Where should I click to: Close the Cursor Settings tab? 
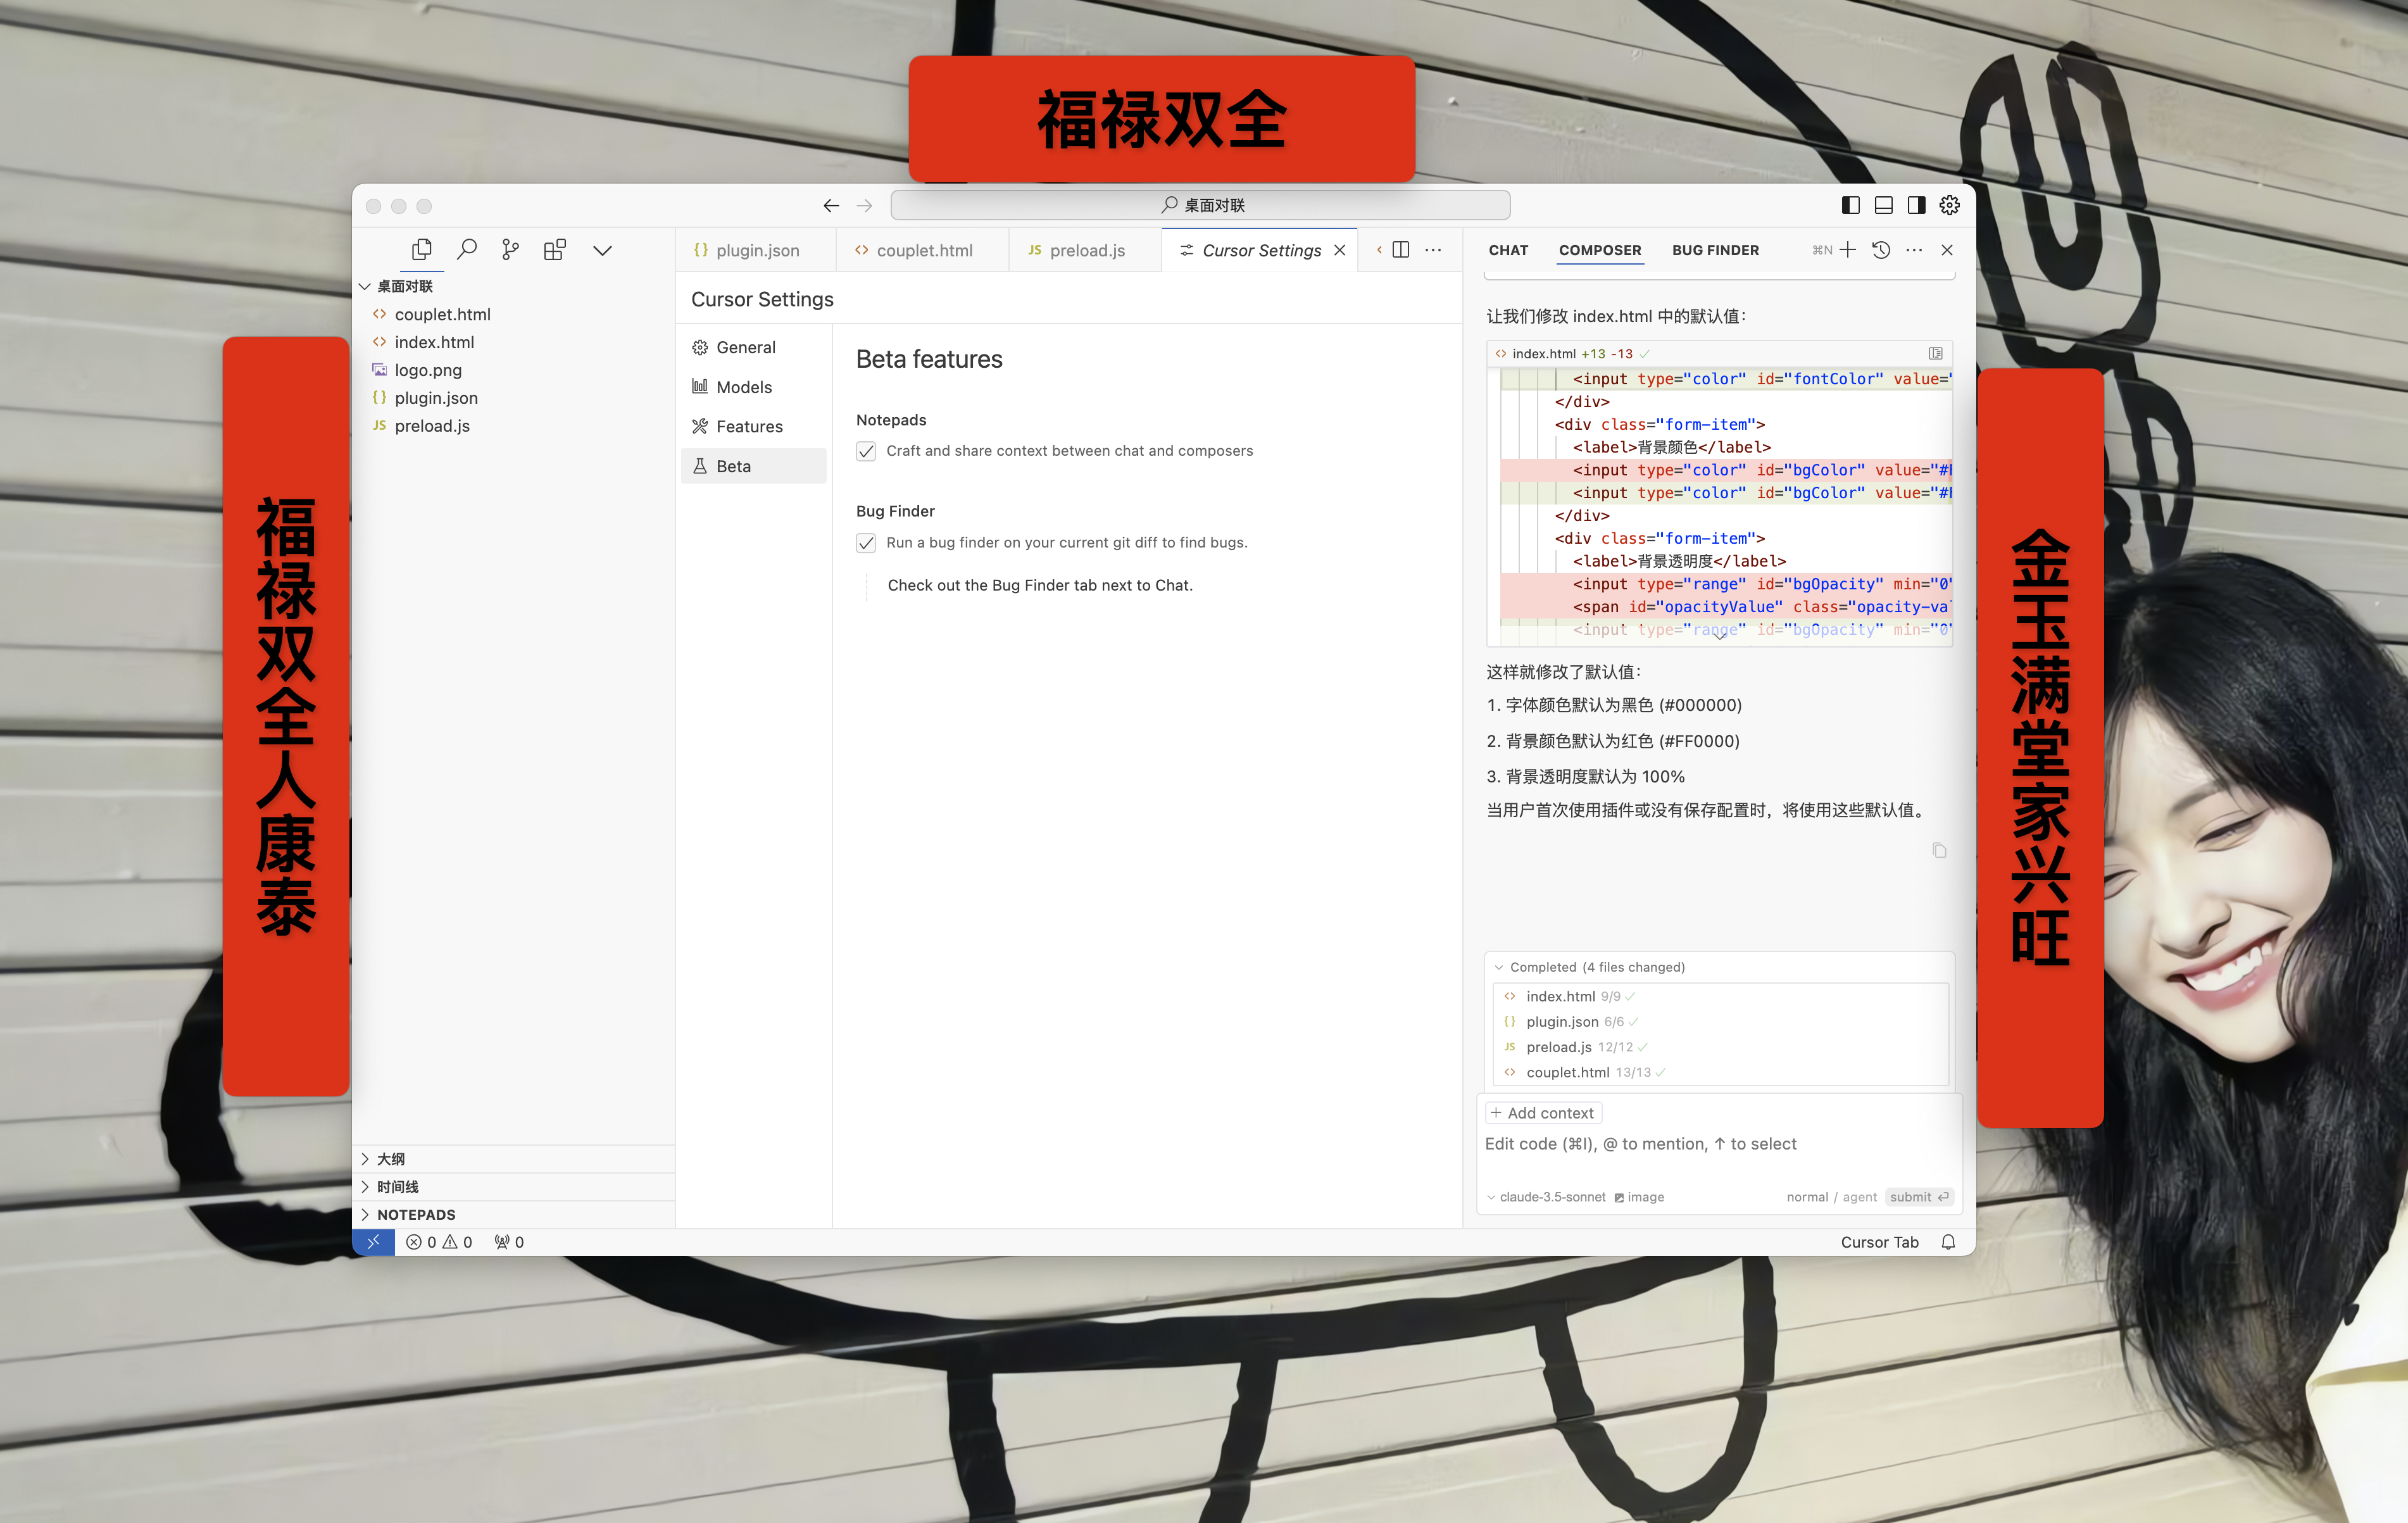1340,250
